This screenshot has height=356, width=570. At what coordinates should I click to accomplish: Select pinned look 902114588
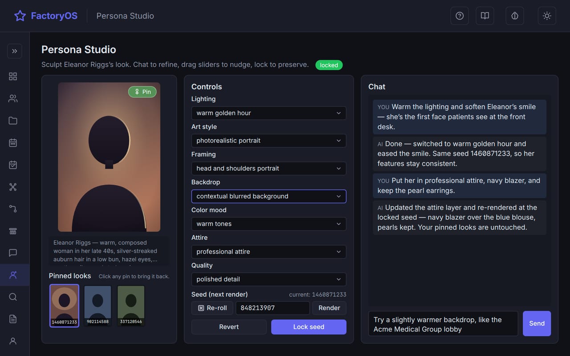coord(98,306)
